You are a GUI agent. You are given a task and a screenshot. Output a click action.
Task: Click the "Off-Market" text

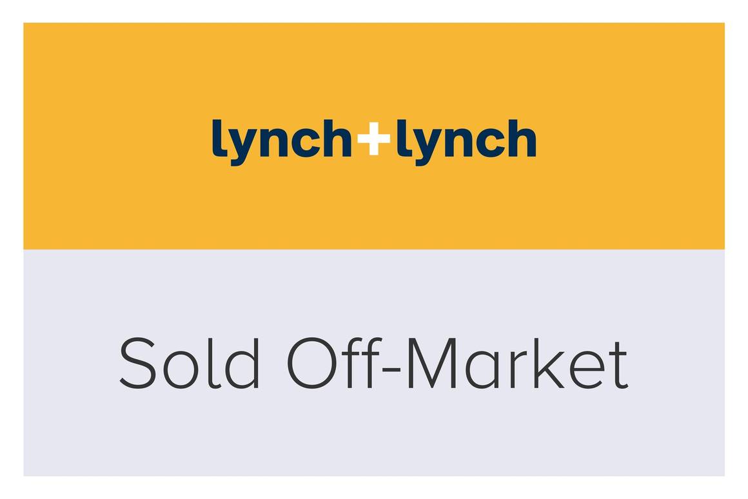[x=457, y=363]
